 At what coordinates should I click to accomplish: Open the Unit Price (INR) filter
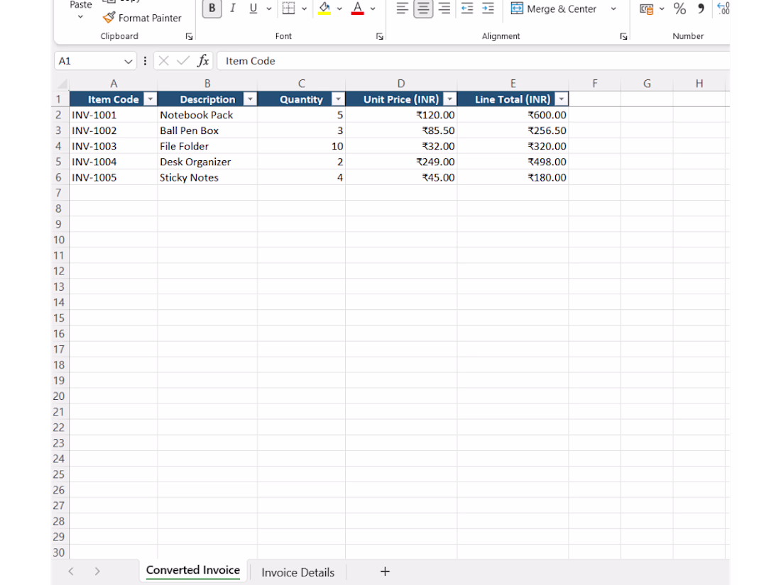[x=449, y=99]
